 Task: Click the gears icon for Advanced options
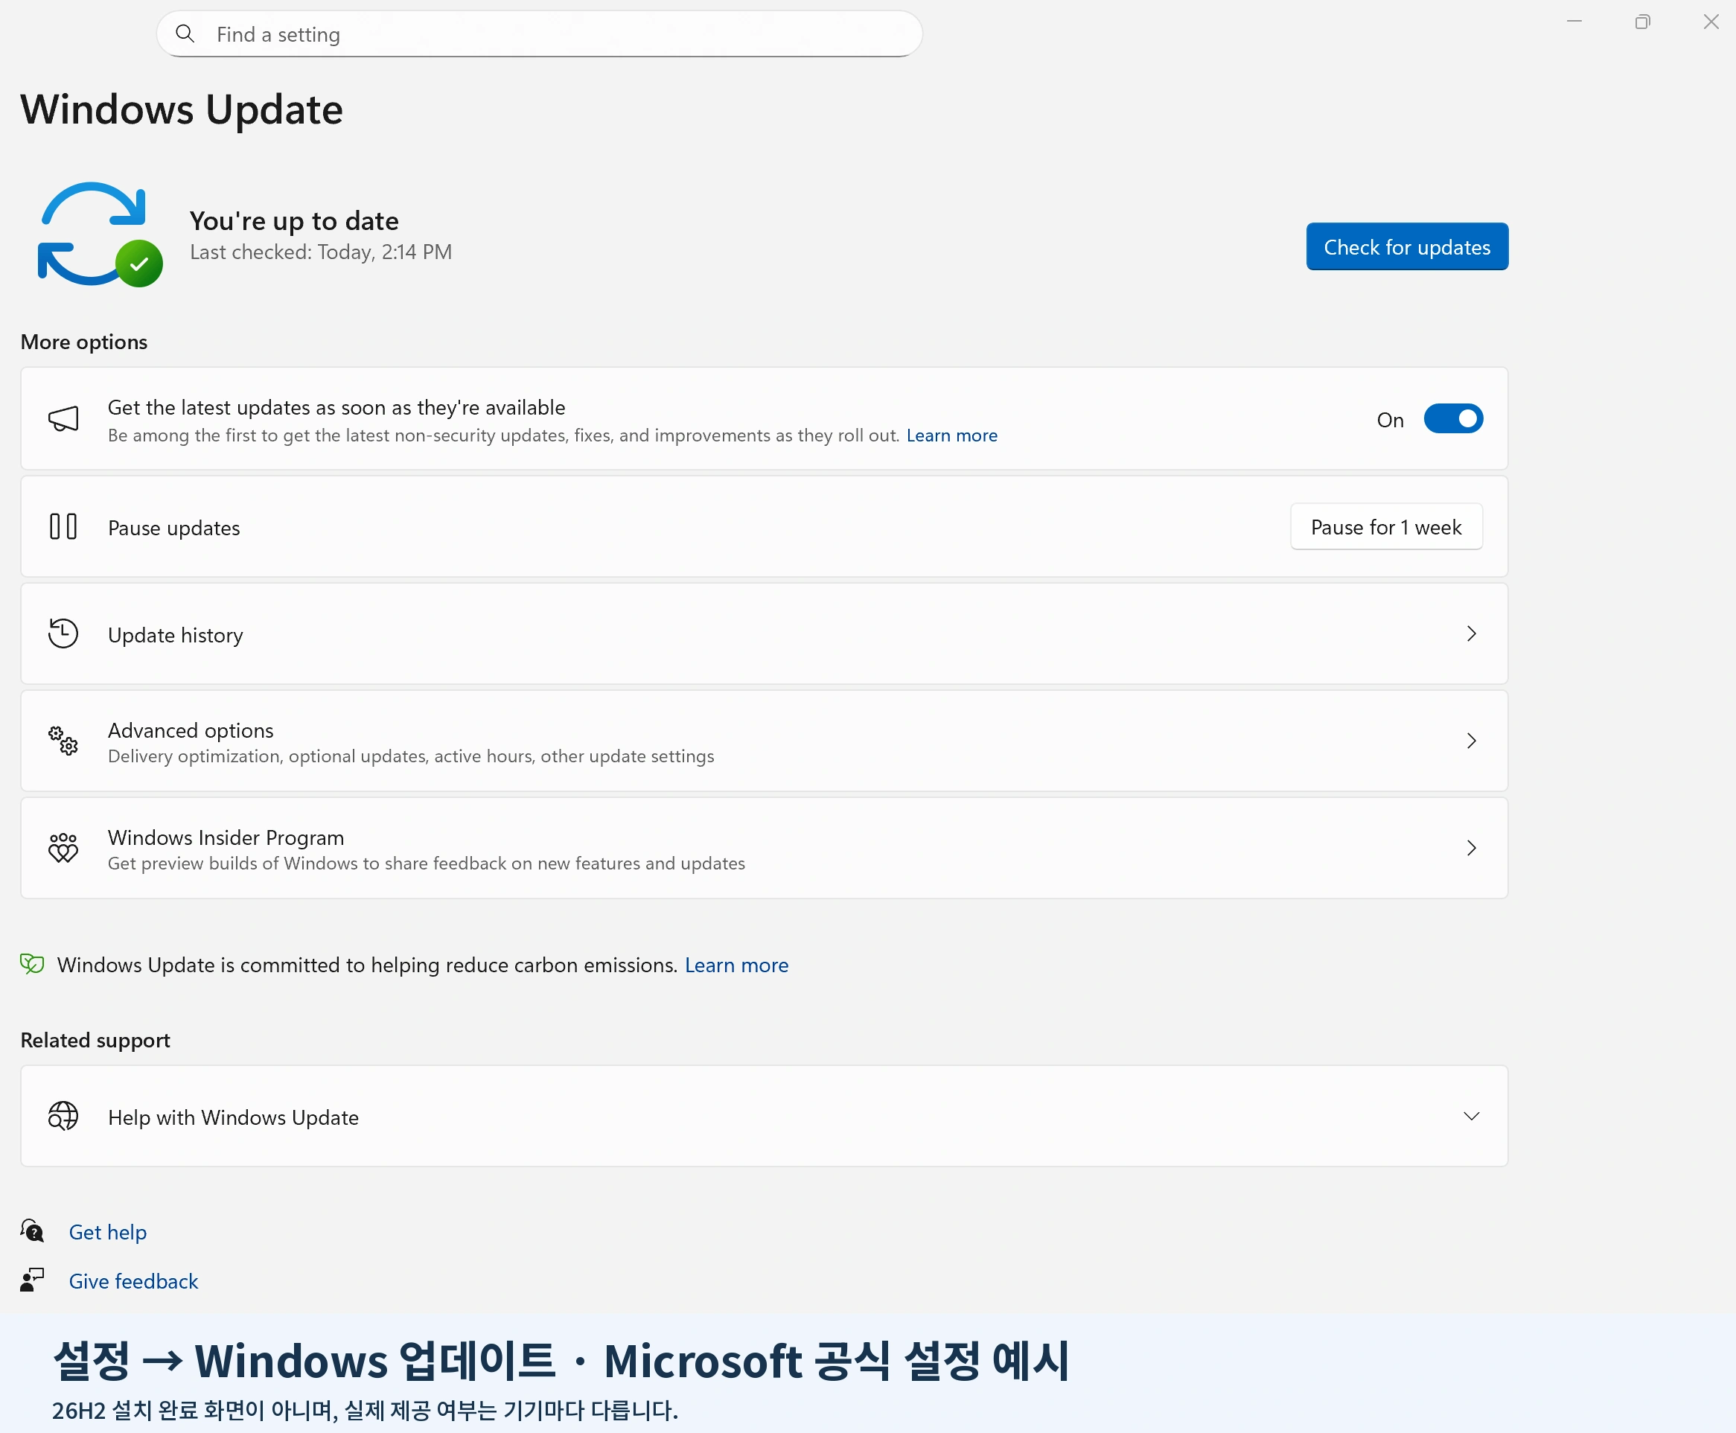pyautogui.click(x=63, y=741)
